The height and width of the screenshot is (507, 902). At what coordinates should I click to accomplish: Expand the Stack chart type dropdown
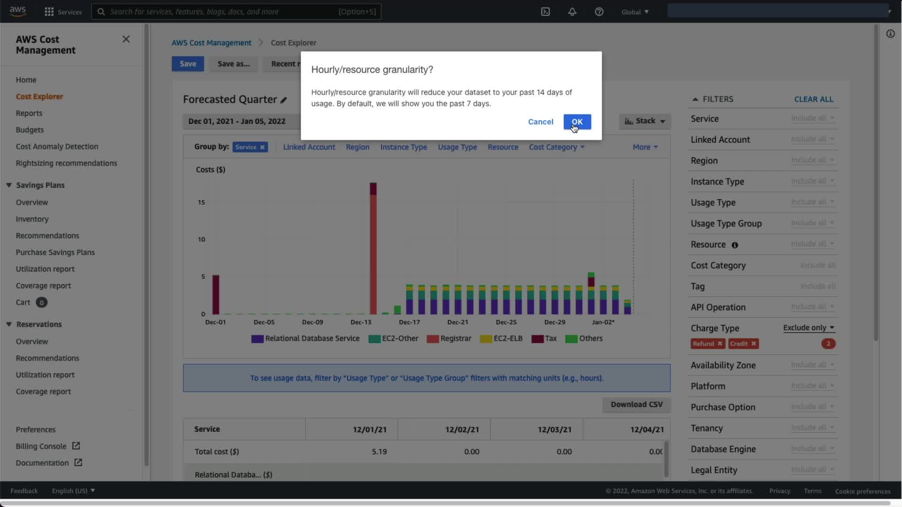(x=645, y=121)
